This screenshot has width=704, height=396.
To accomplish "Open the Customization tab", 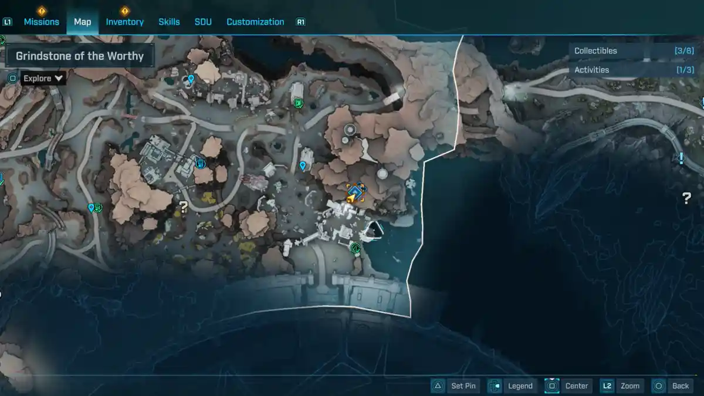I will pos(255,22).
